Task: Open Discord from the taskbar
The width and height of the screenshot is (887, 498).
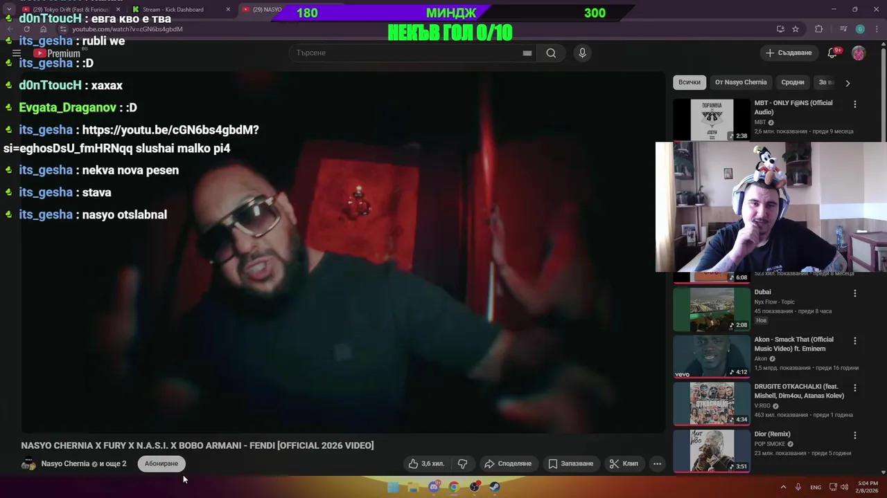Action: [x=434, y=487]
